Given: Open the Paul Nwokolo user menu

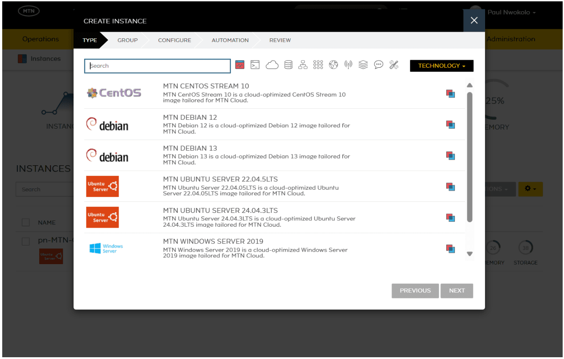Looking at the screenshot, I should [511, 12].
